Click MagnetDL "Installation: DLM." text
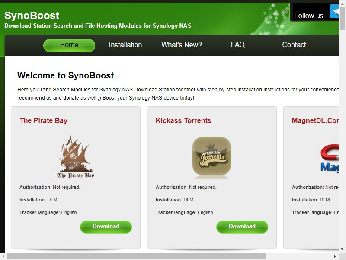Image resolution: width=346 pixels, height=260 pixels. [311, 200]
